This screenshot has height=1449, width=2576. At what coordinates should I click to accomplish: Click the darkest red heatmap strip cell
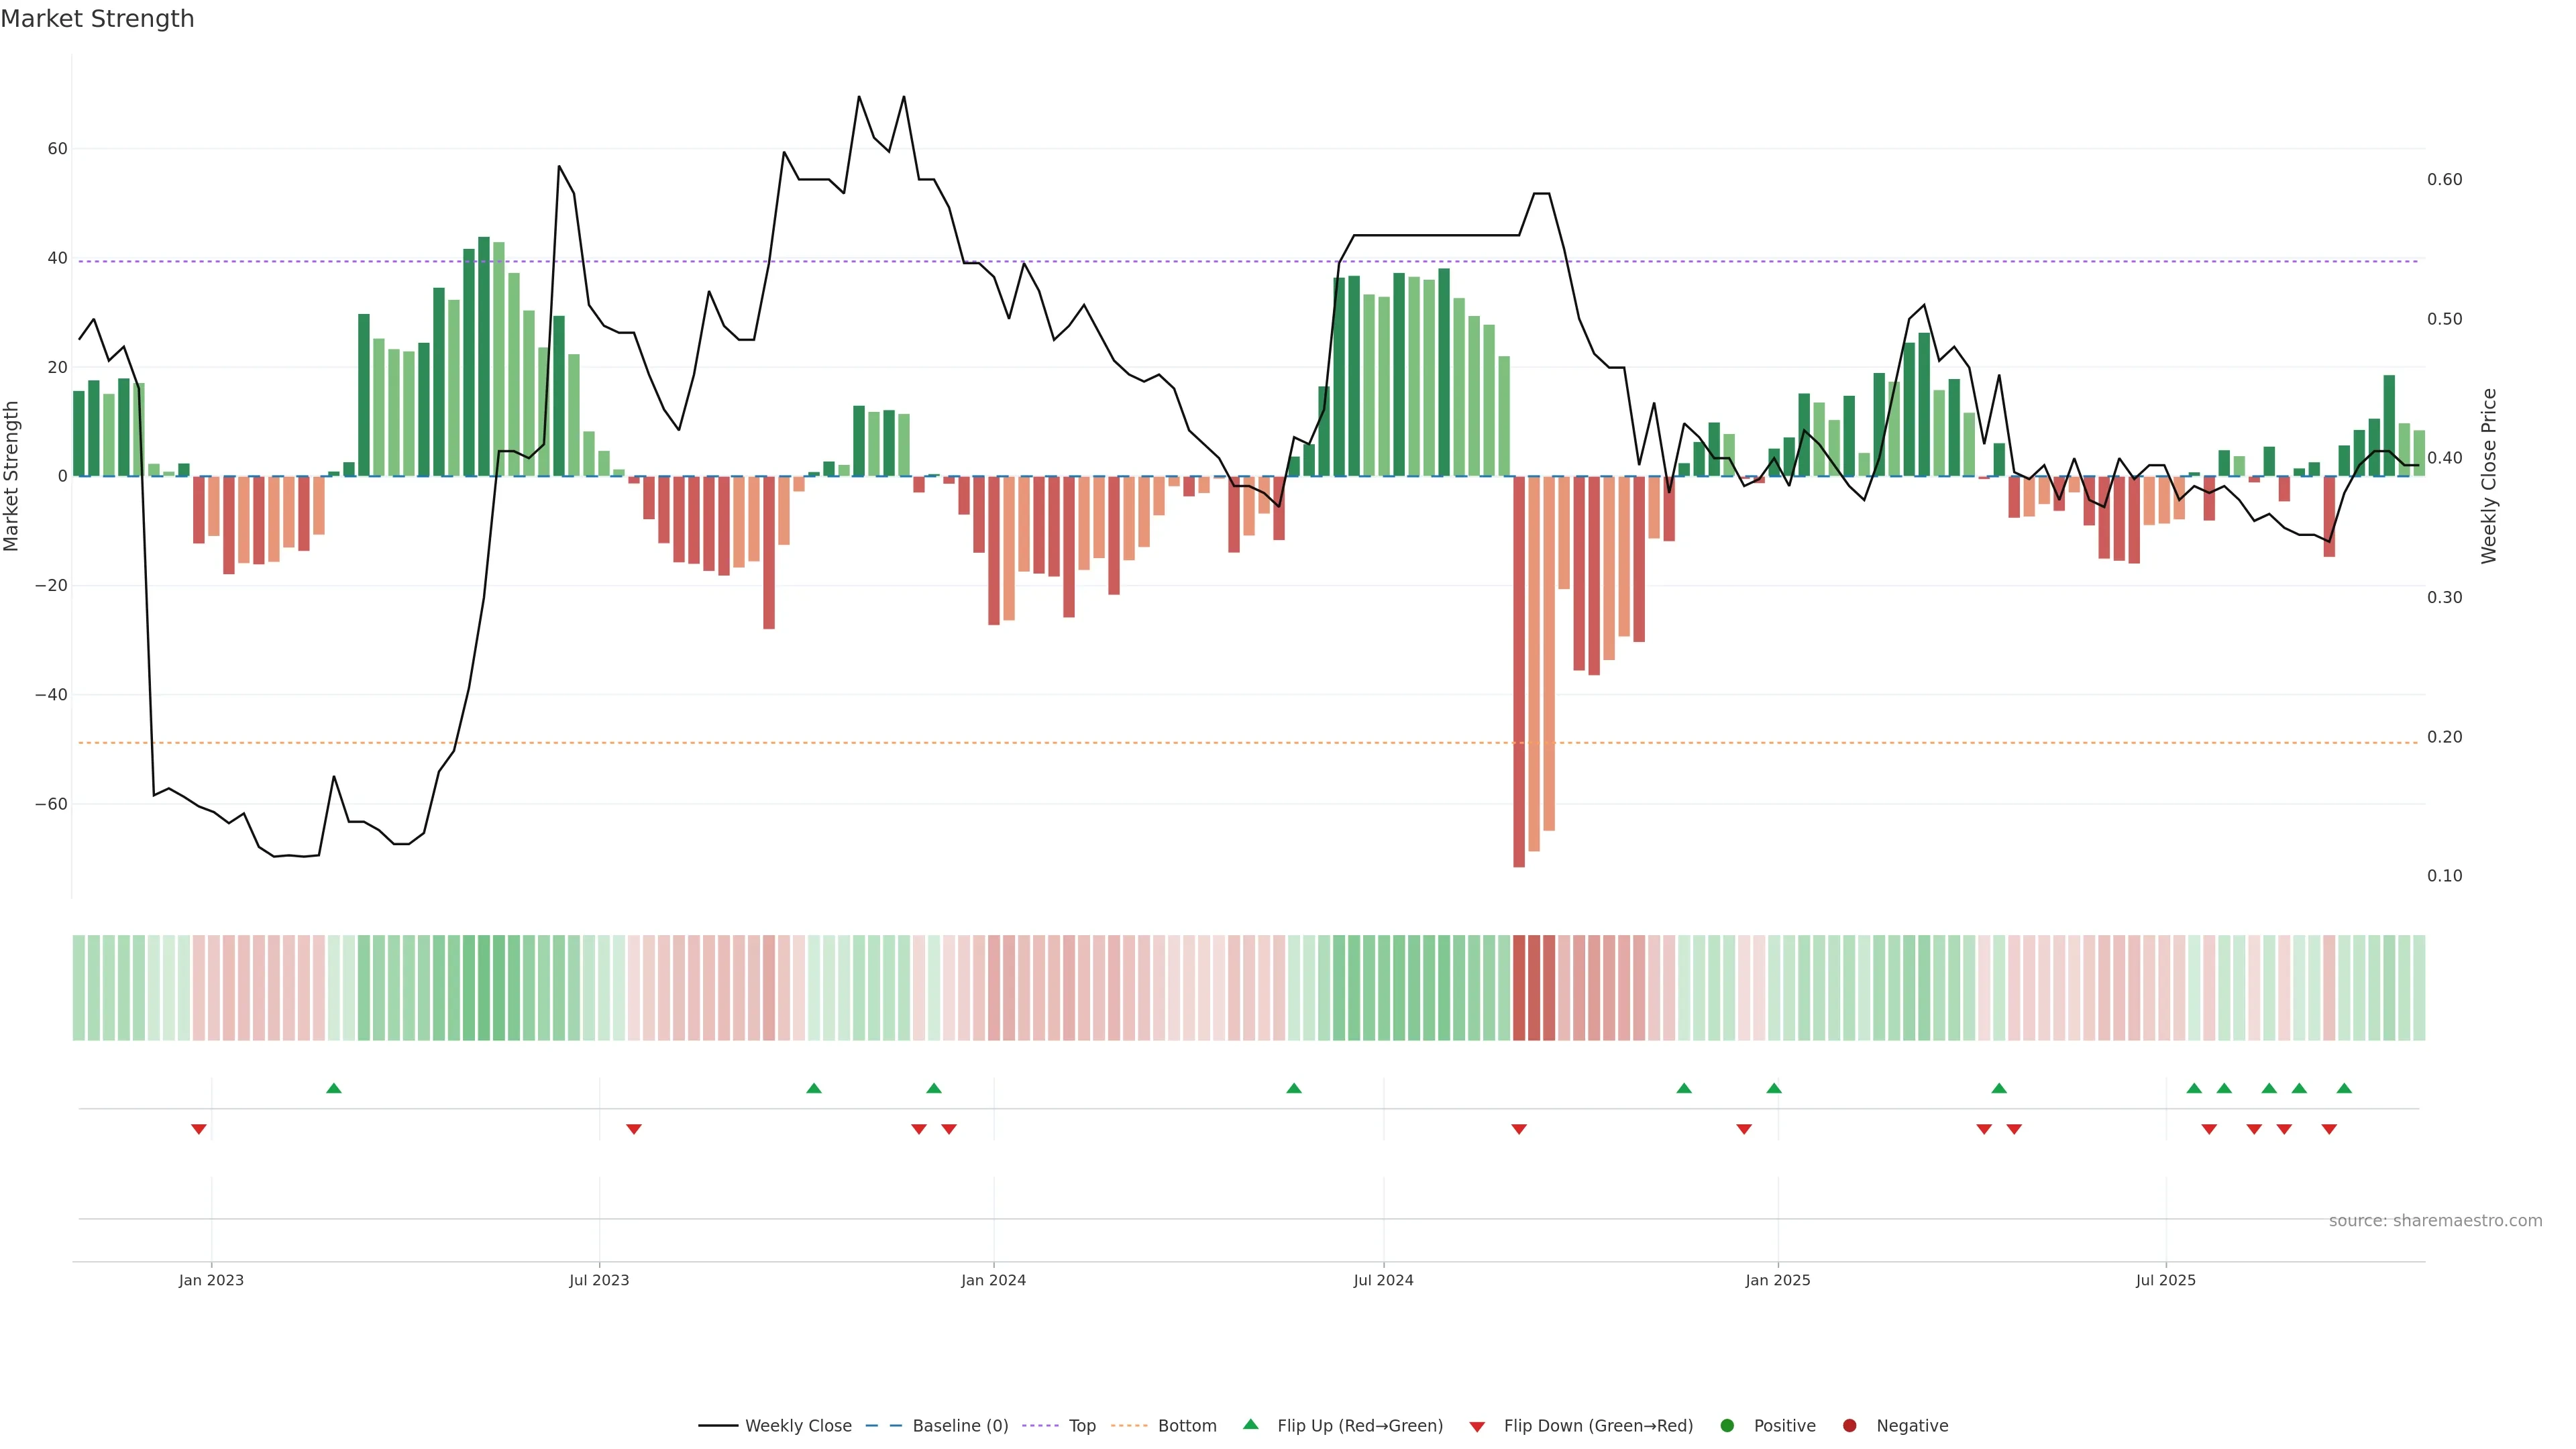1519,987
